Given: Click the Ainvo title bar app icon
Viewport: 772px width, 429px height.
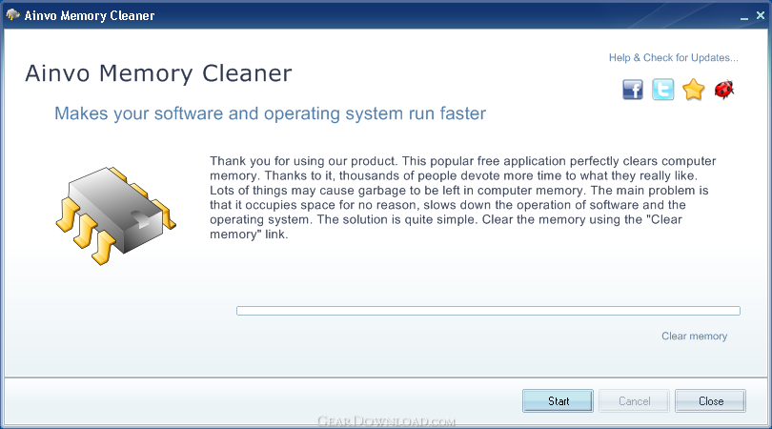Looking at the screenshot, I should 12,14.
